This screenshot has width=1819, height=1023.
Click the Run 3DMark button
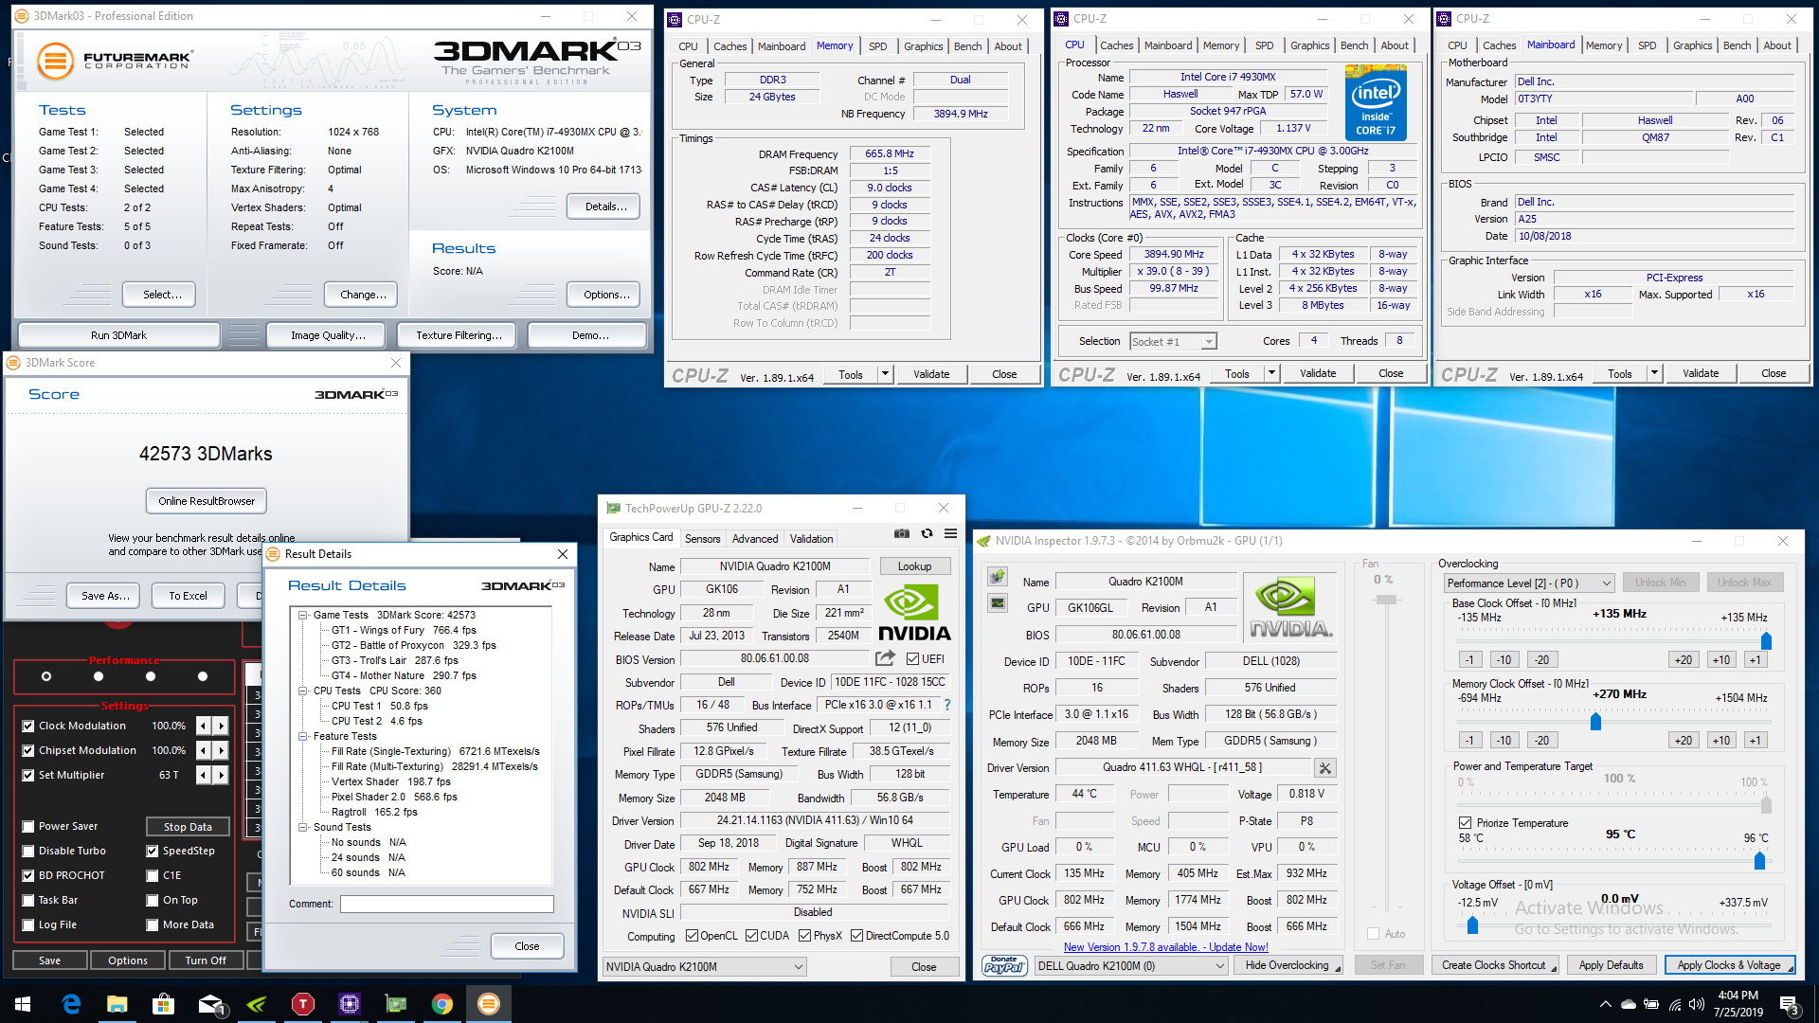[118, 335]
